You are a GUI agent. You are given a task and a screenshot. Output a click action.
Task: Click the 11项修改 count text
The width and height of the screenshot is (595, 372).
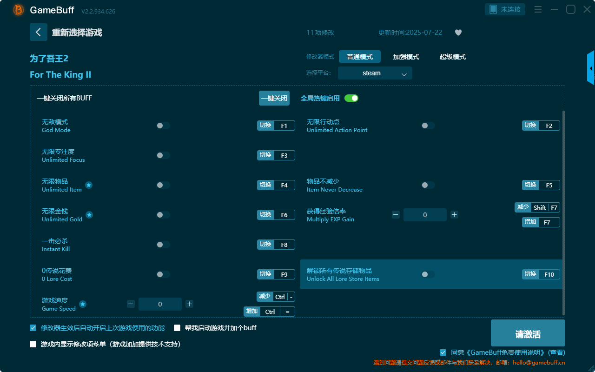pyautogui.click(x=320, y=33)
